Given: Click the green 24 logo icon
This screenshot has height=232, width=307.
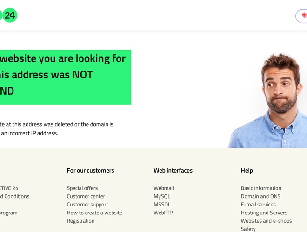Looking at the screenshot, I should pos(9,15).
